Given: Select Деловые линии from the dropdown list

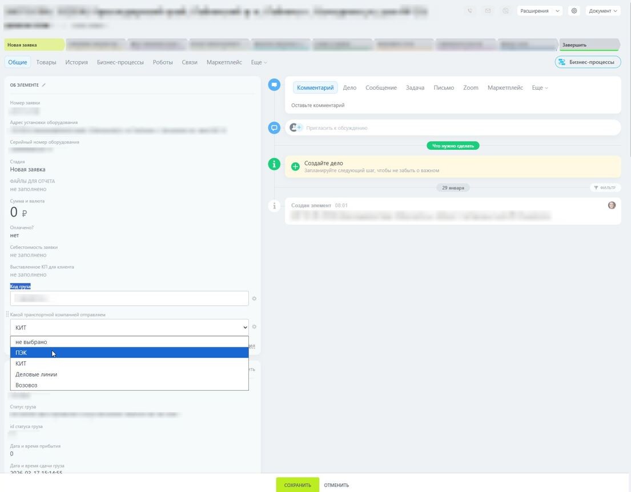Looking at the screenshot, I should (x=36, y=374).
